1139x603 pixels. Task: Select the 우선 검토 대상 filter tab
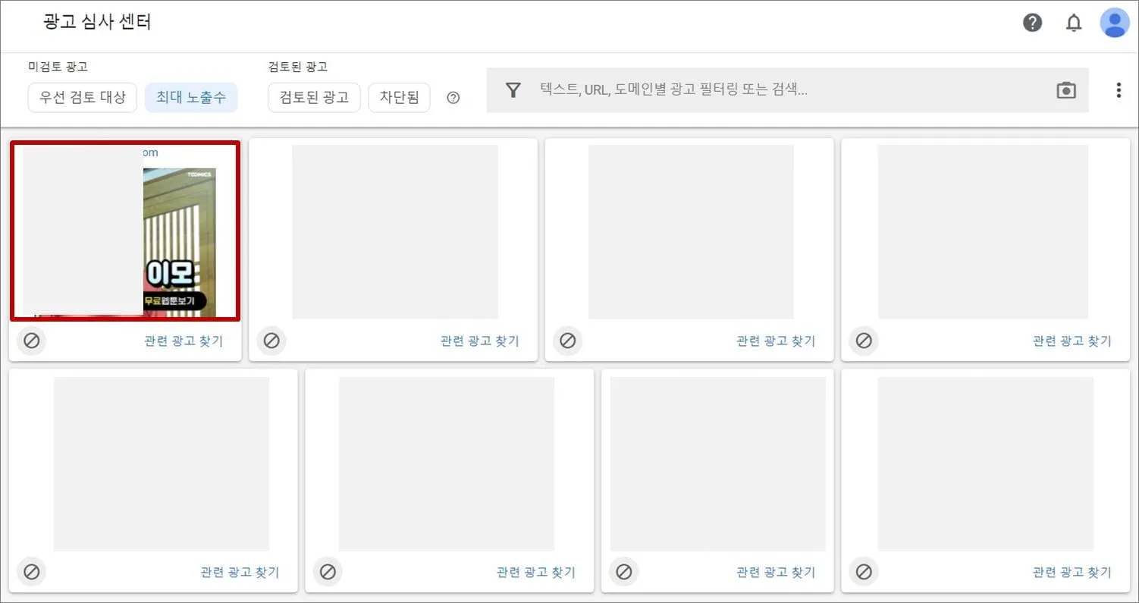(83, 97)
